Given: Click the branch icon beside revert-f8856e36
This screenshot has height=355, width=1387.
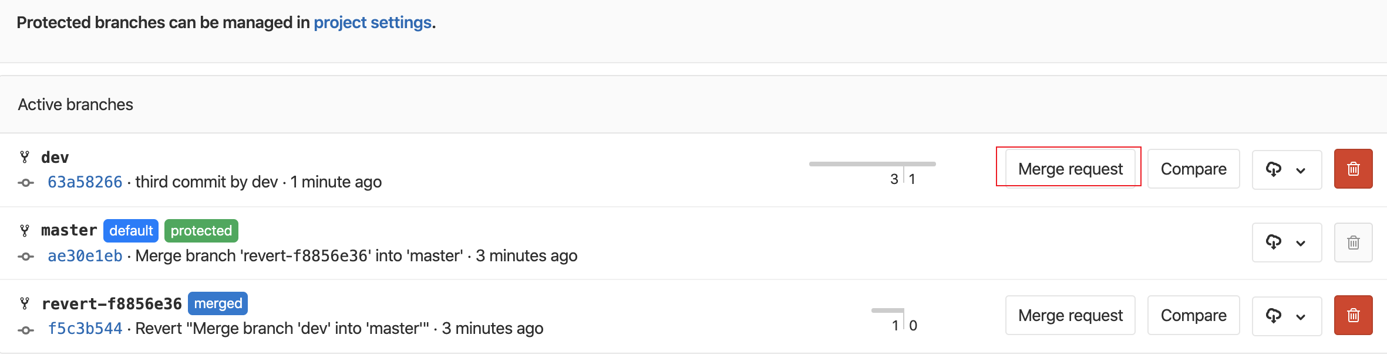Looking at the screenshot, I should [x=25, y=303].
